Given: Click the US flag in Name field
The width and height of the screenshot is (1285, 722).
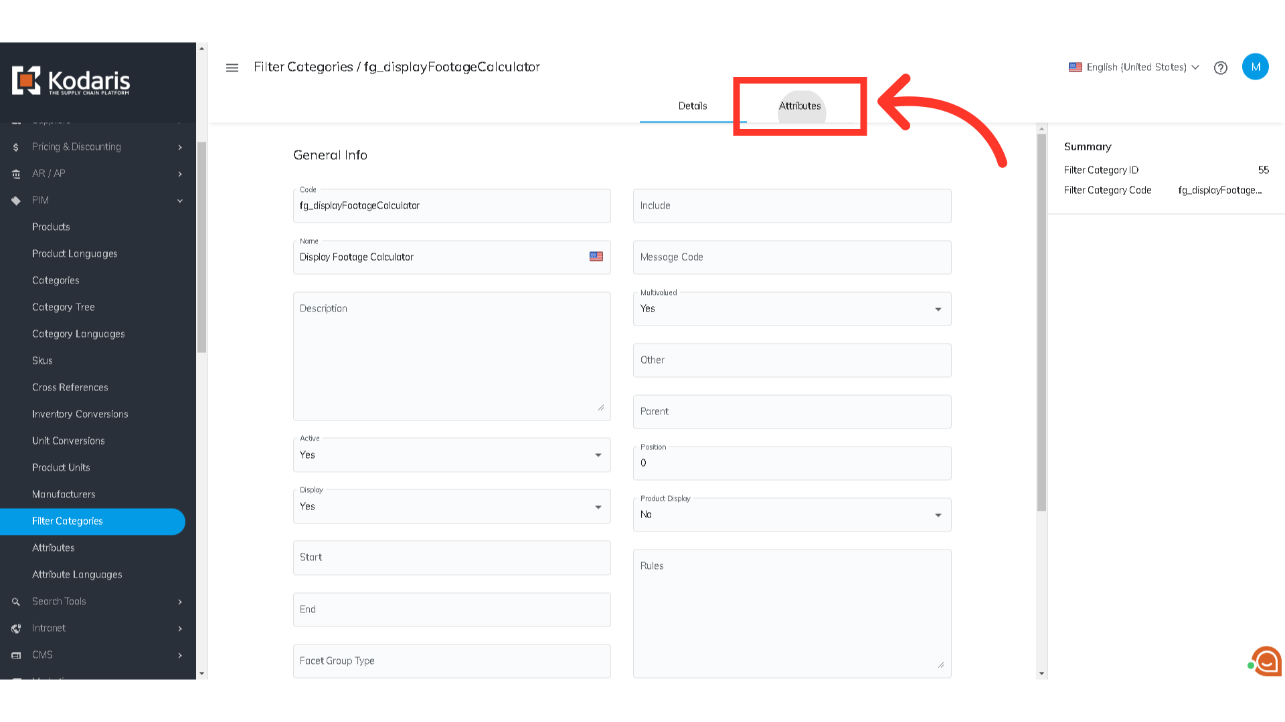Looking at the screenshot, I should point(596,257).
